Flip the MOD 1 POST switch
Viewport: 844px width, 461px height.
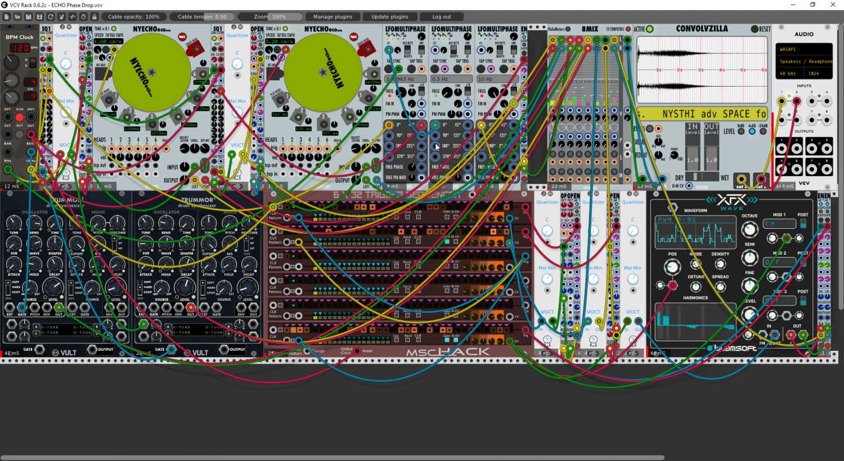coord(803,223)
